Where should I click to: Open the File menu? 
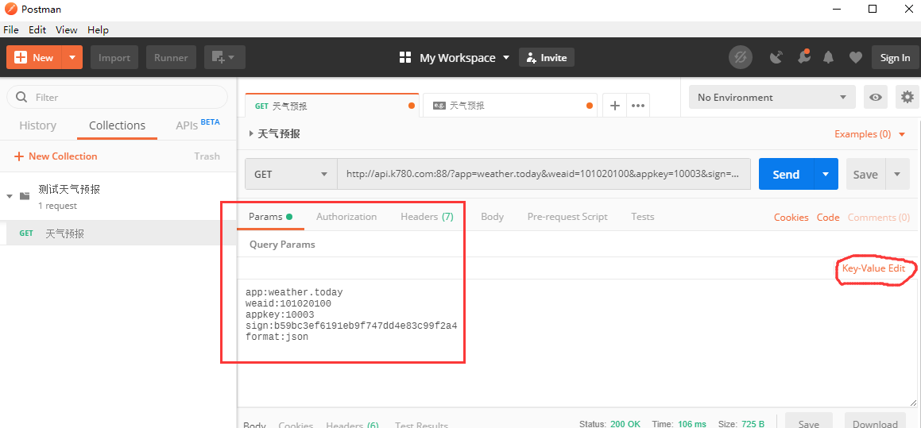coord(10,30)
